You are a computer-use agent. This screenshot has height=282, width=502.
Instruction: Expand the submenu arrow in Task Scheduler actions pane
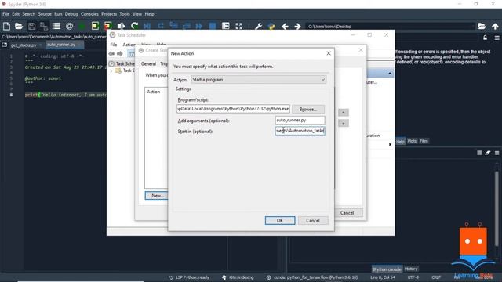pos(390,144)
